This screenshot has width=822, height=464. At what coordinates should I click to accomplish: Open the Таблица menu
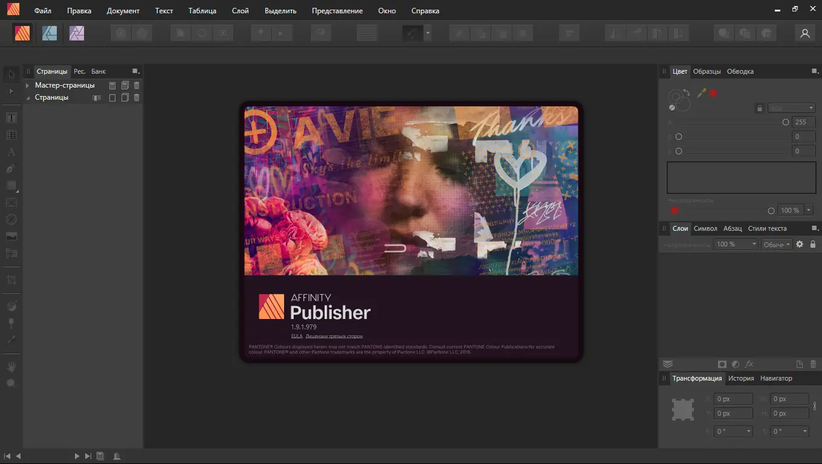point(202,10)
